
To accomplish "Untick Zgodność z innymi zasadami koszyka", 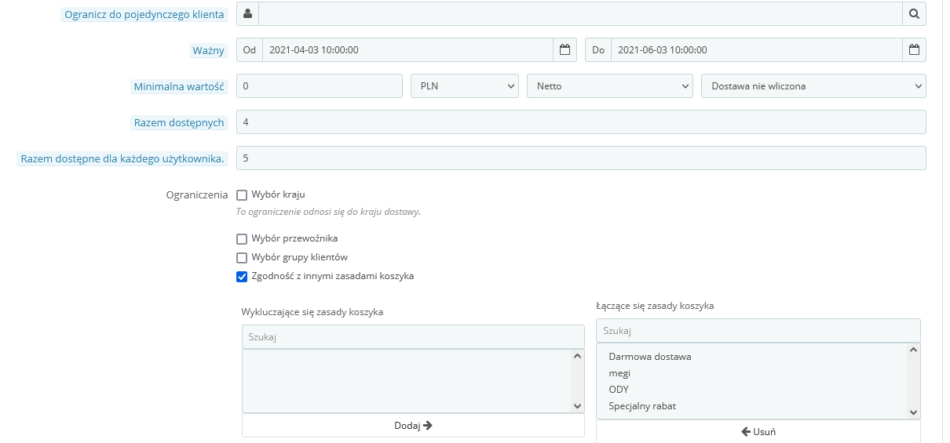I will click(x=242, y=276).
